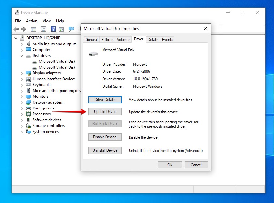Image resolution: width=274 pixels, height=203 pixels.
Task: Click Scan for hardware changes icon
Action: (x=71, y=29)
